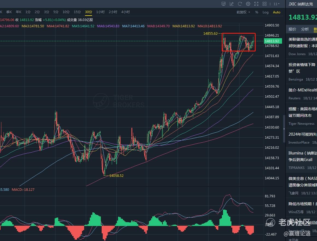Click the MACD:-18.127 indicator label
Screen dimensions: 317x241
pyautogui.click(x=23, y=189)
